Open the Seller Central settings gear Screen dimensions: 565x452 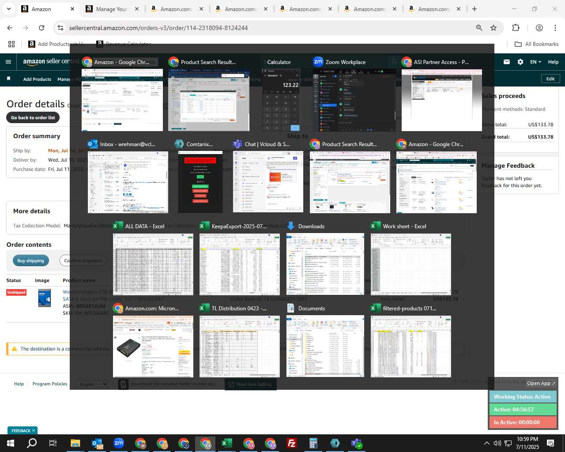point(520,62)
